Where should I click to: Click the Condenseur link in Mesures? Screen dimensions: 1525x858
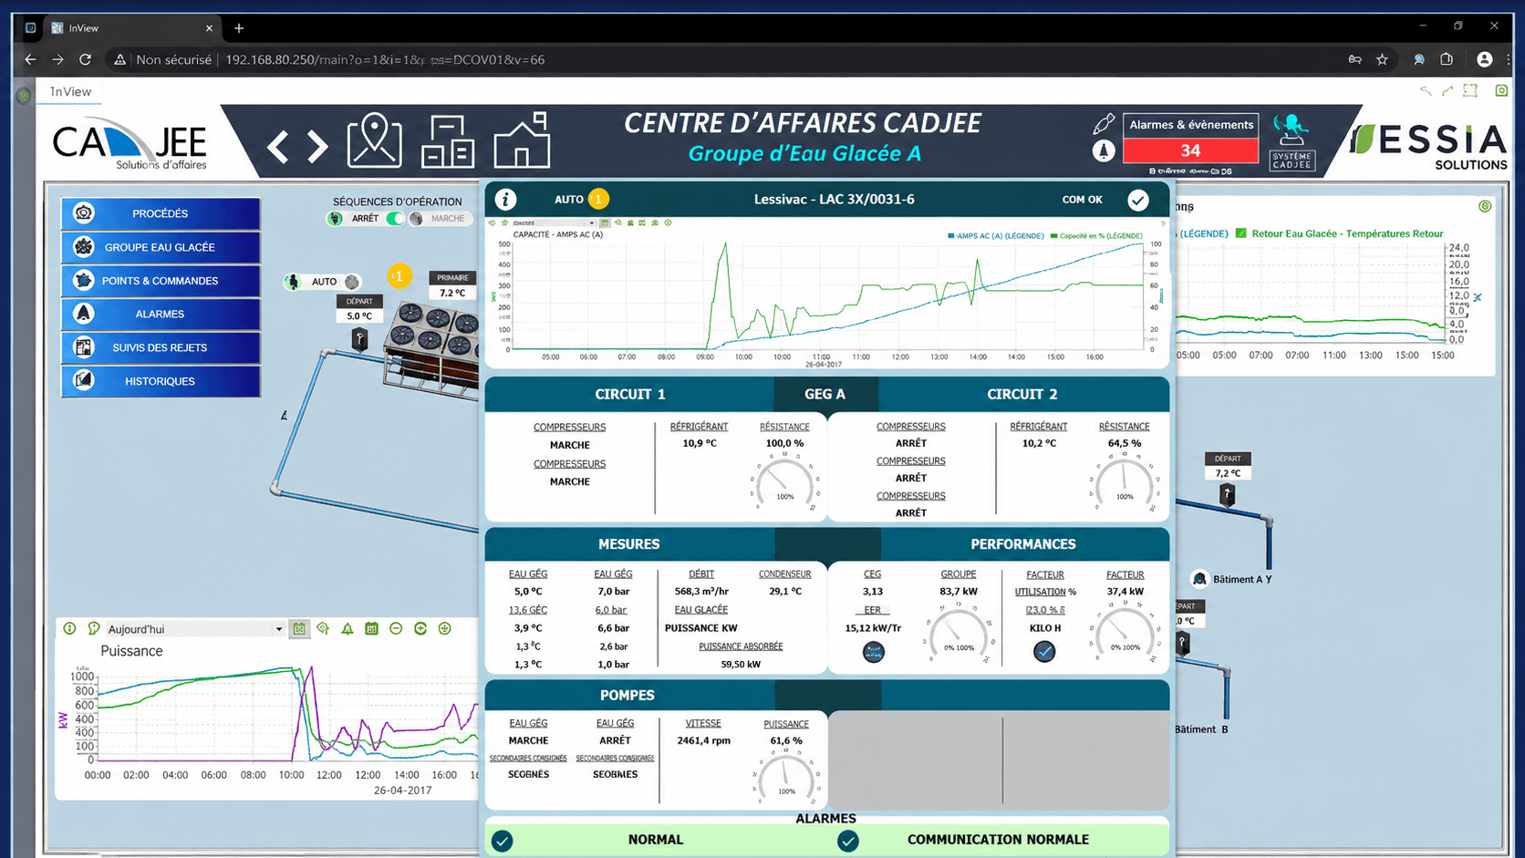click(785, 574)
